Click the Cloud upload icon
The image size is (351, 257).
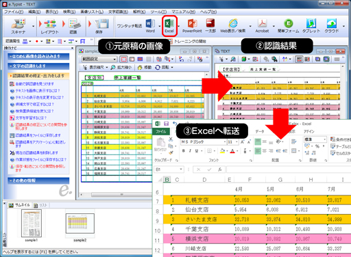click(332, 25)
